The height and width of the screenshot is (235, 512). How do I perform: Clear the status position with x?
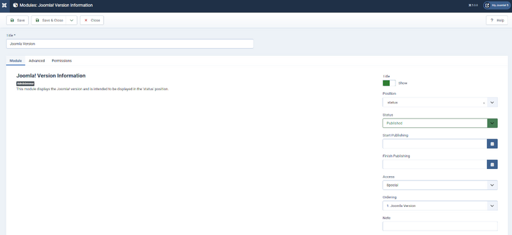coord(484,103)
